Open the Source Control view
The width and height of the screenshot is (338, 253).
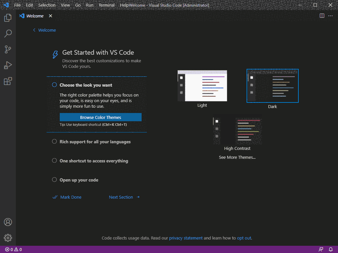[8, 49]
